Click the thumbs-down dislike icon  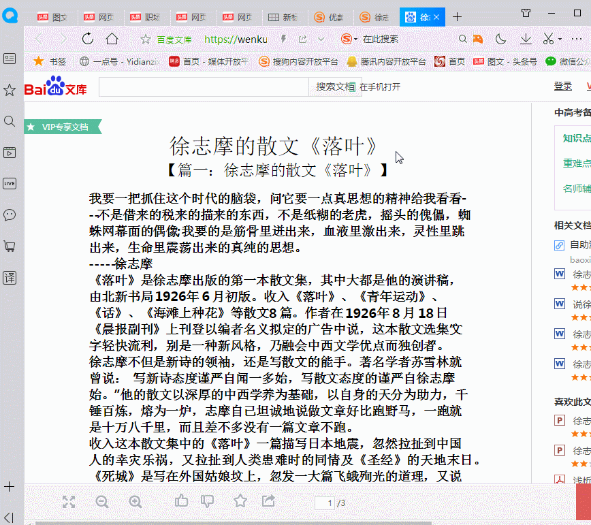click(208, 502)
